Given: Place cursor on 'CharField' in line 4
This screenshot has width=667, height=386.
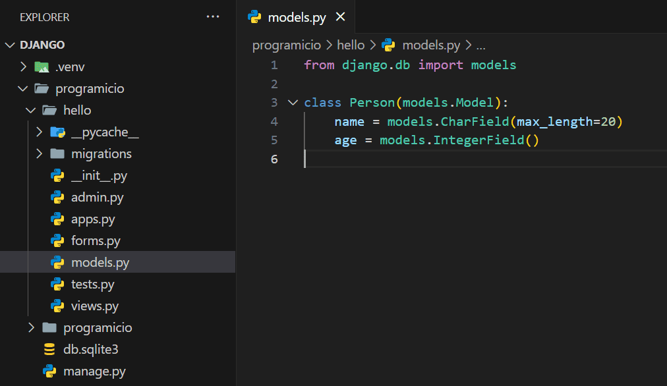Looking at the screenshot, I should pos(475,122).
